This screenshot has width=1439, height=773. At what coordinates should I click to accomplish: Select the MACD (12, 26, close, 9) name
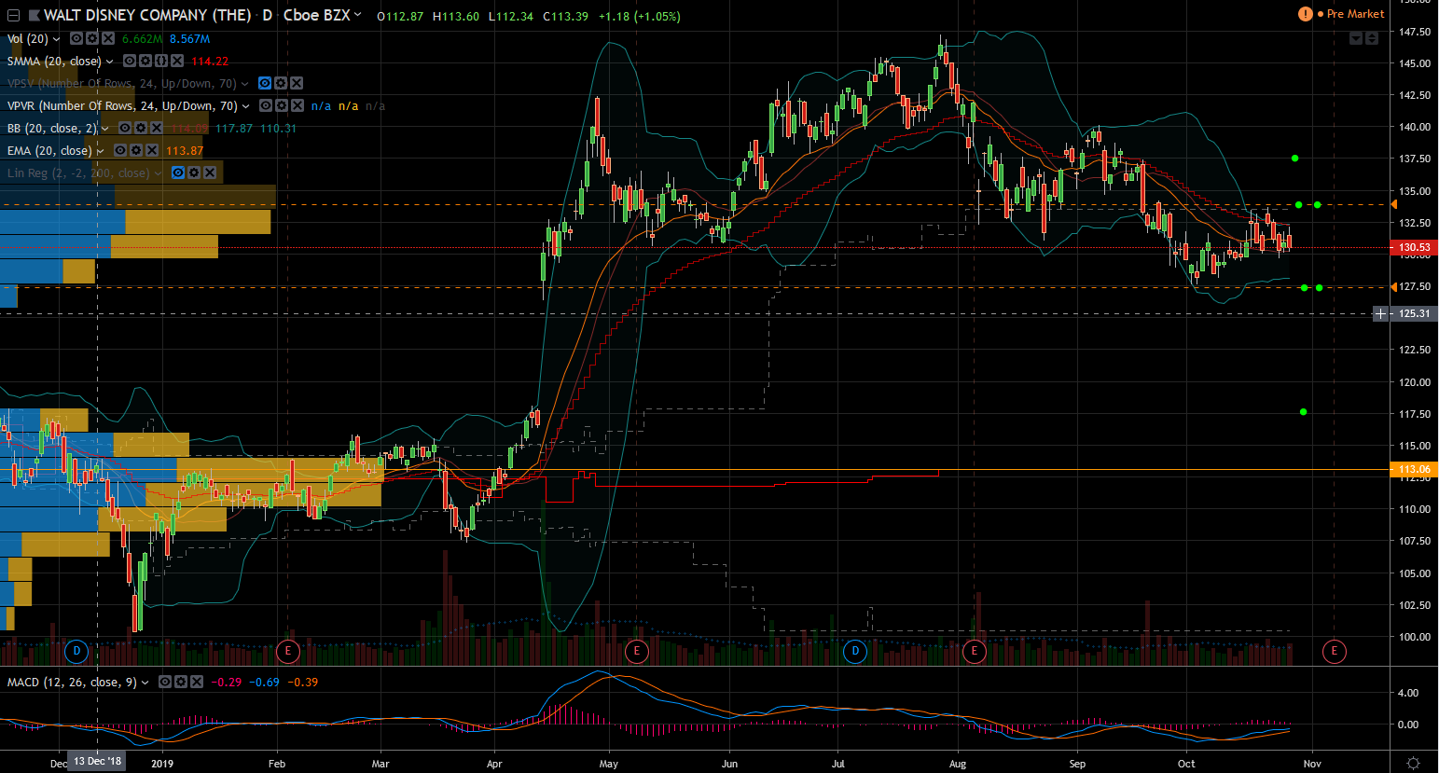[x=72, y=682]
